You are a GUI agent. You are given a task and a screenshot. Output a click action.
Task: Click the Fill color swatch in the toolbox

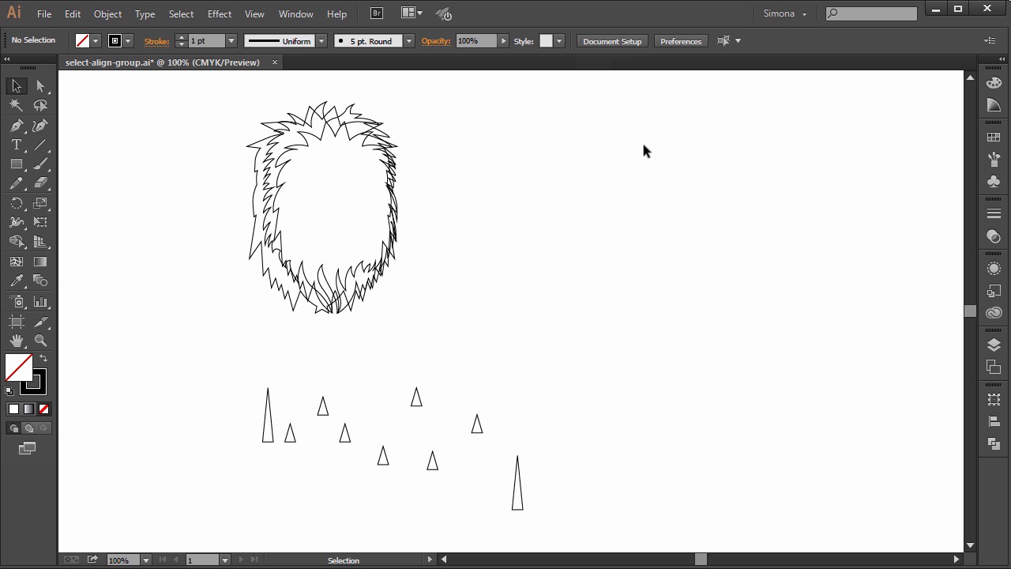[17, 367]
